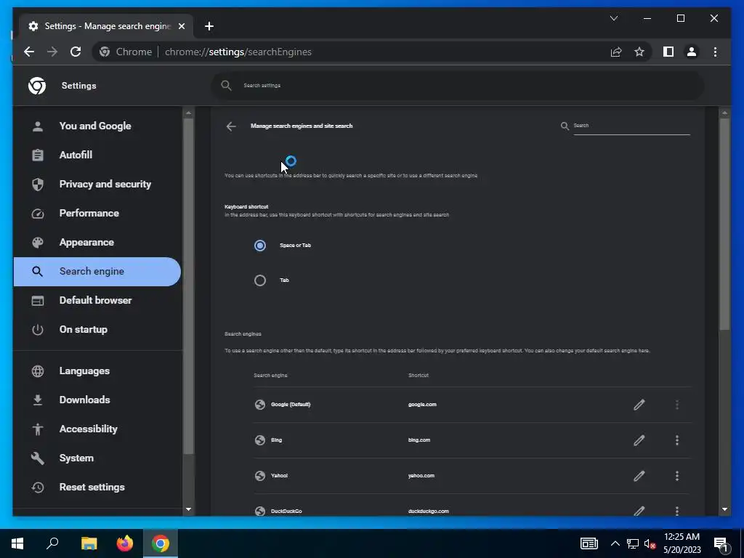
Task: Edit the Google (Default) search engine
Action: click(639, 405)
